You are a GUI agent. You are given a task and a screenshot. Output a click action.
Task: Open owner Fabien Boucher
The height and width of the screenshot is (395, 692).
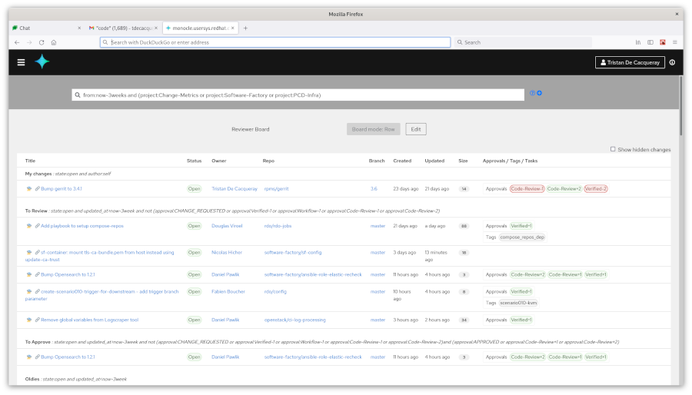tap(228, 291)
